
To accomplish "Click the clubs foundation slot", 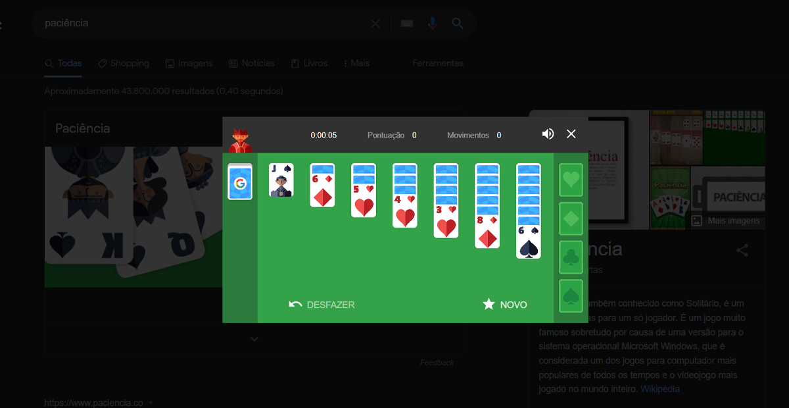I will point(571,257).
